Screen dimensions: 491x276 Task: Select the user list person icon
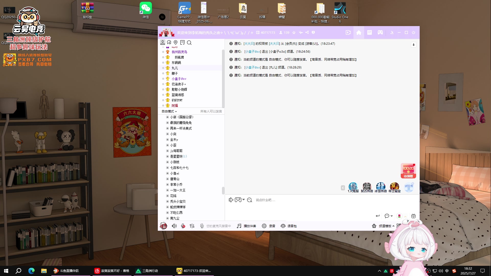pyautogui.click(x=162, y=42)
